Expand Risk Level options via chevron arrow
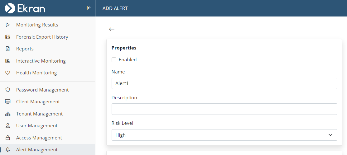 330,135
